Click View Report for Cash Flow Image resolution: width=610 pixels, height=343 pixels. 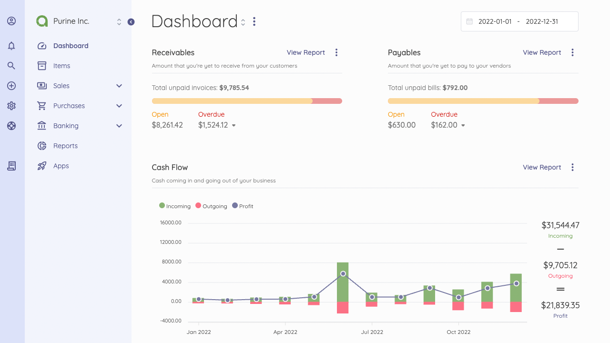point(542,167)
